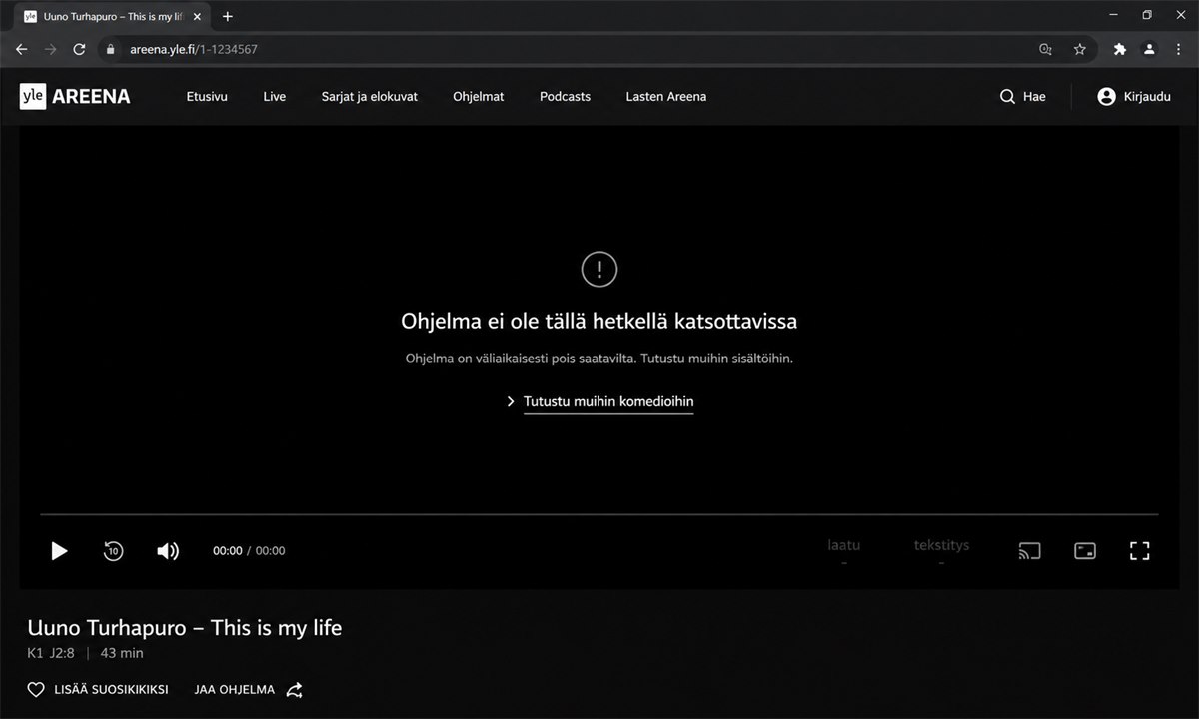Go back in browser history

pyautogui.click(x=21, y=49)
